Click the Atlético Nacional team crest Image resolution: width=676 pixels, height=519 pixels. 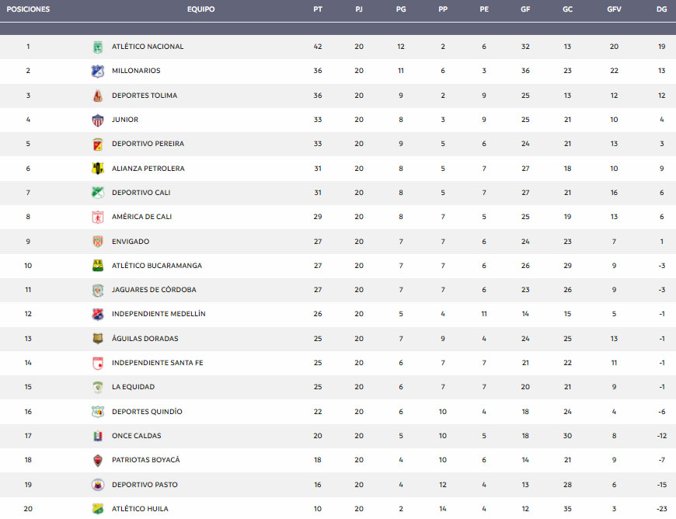(x=98, y=47)
